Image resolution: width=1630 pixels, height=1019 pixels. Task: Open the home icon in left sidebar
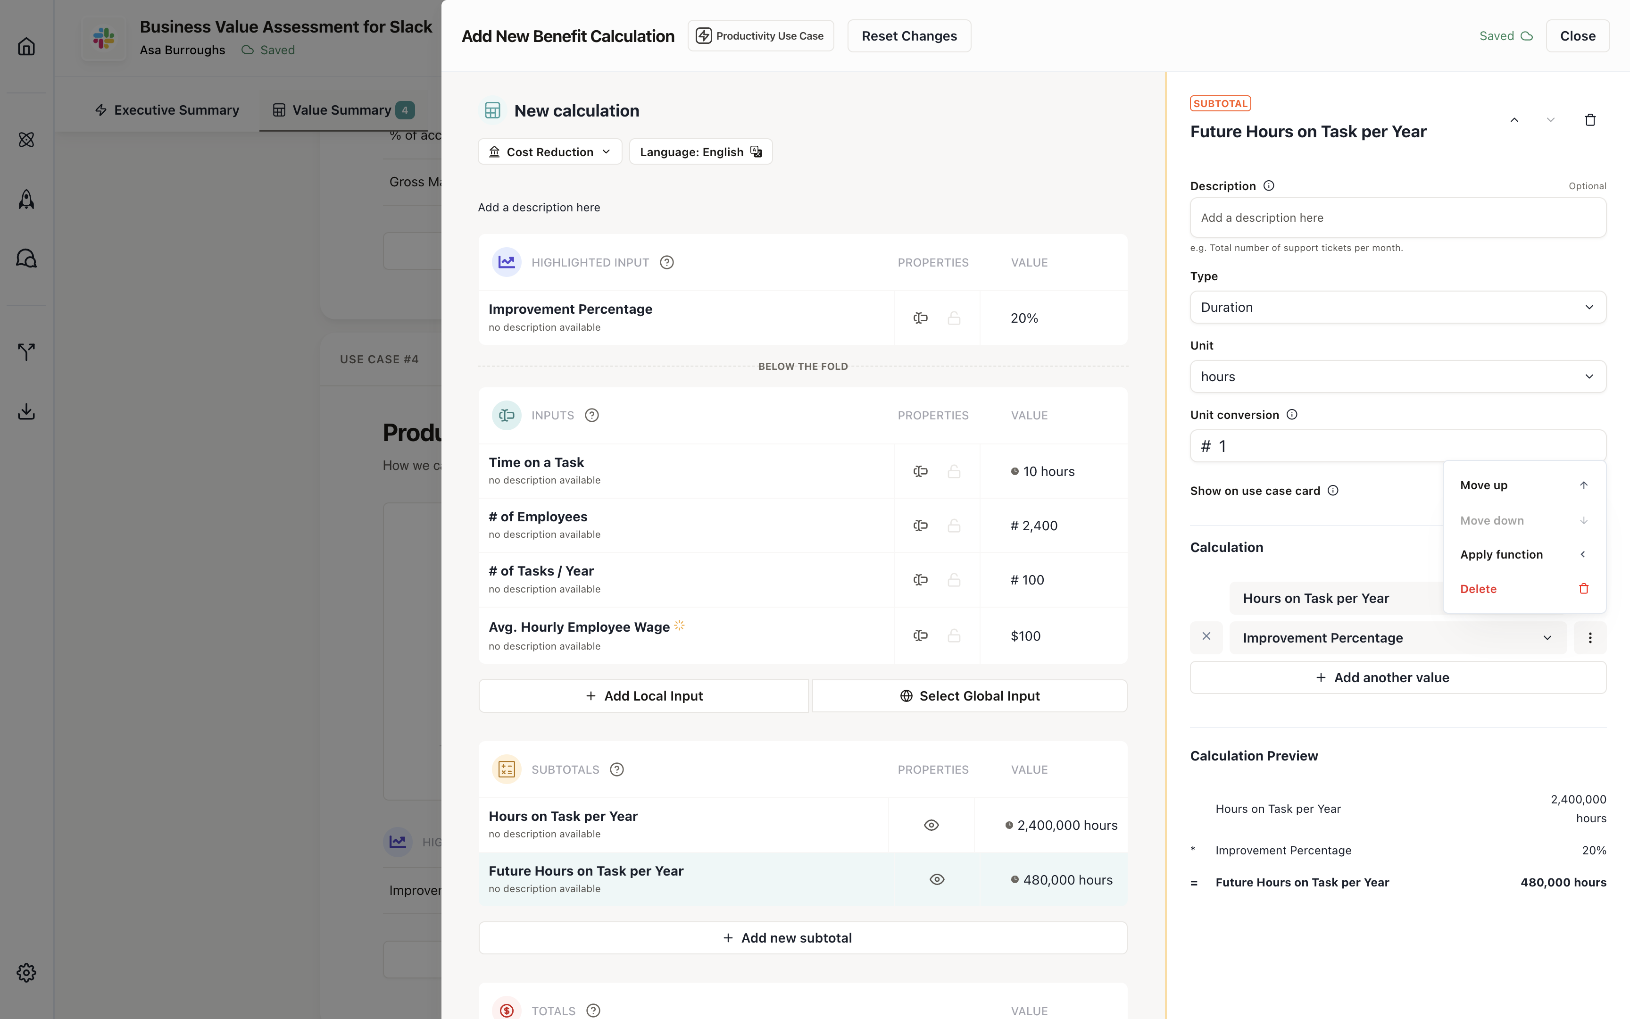(26, 47)
